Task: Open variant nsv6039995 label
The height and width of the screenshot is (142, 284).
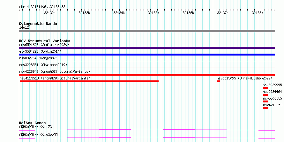Action: point(272,85)
